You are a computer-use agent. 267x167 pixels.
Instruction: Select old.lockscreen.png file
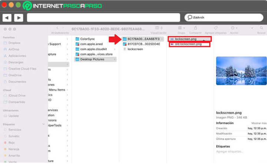(x=189, y=44)
